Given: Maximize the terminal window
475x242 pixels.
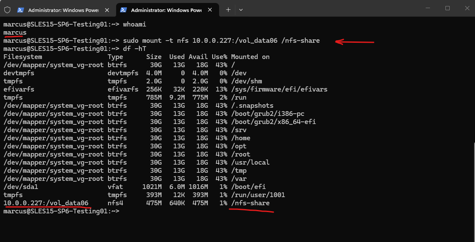Looking at the screenshot, I should [447, 8].
